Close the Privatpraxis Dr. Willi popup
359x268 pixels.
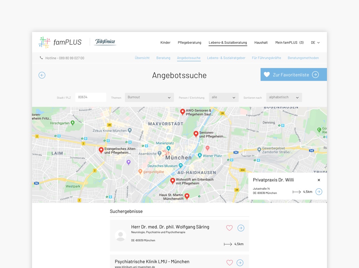[x=319, y=180]
